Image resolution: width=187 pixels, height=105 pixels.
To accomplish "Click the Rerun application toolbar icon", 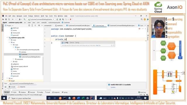I will coord(57,19).
